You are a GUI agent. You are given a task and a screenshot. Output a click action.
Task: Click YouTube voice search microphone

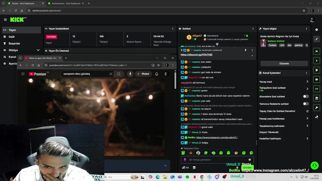pos(130,74)
